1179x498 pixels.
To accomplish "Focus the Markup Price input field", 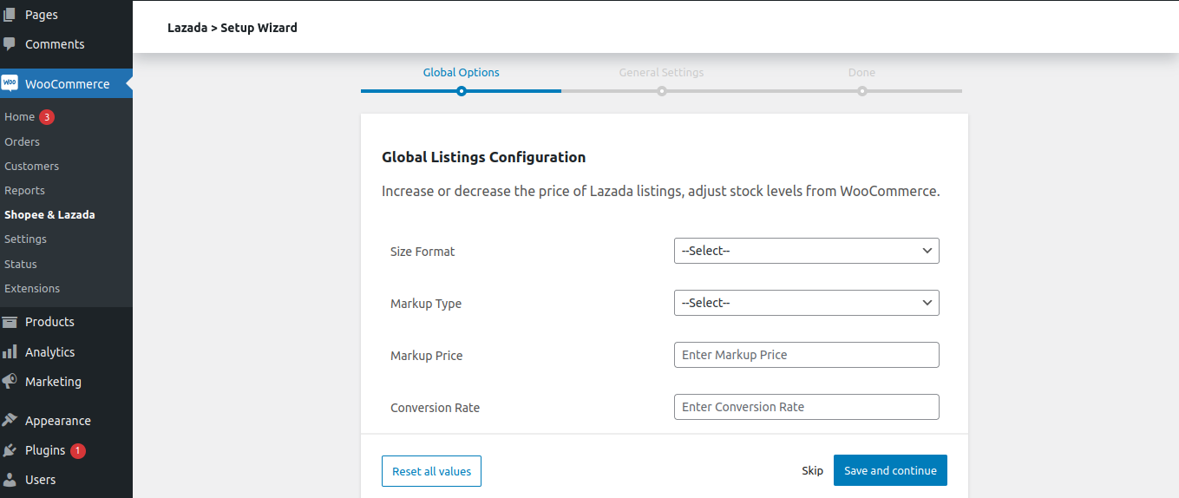I will [806, 355].
